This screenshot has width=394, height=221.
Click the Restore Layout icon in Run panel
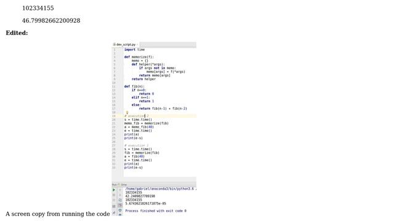tap(114, 206)
